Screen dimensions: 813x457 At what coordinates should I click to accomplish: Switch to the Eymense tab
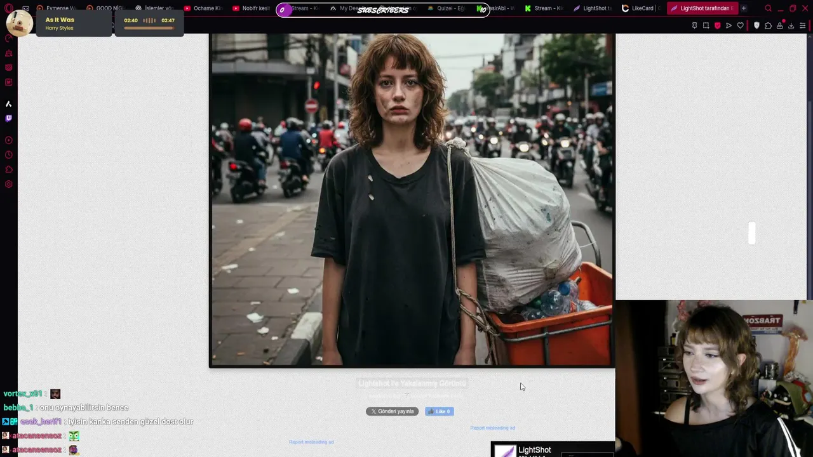[56, 8]
